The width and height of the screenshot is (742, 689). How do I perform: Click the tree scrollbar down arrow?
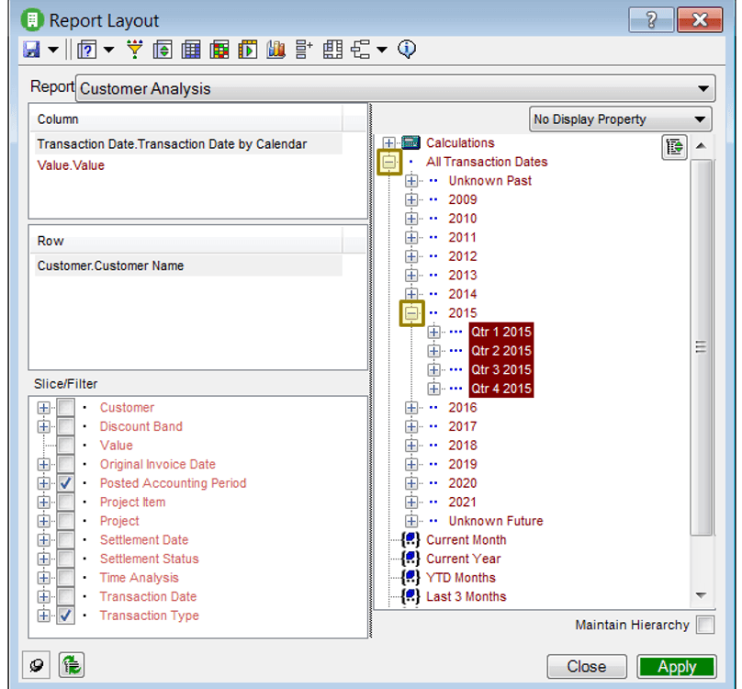click(702, 595)
